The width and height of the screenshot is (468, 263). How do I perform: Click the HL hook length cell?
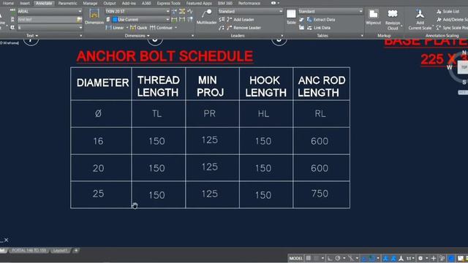(x=266, y=114)
